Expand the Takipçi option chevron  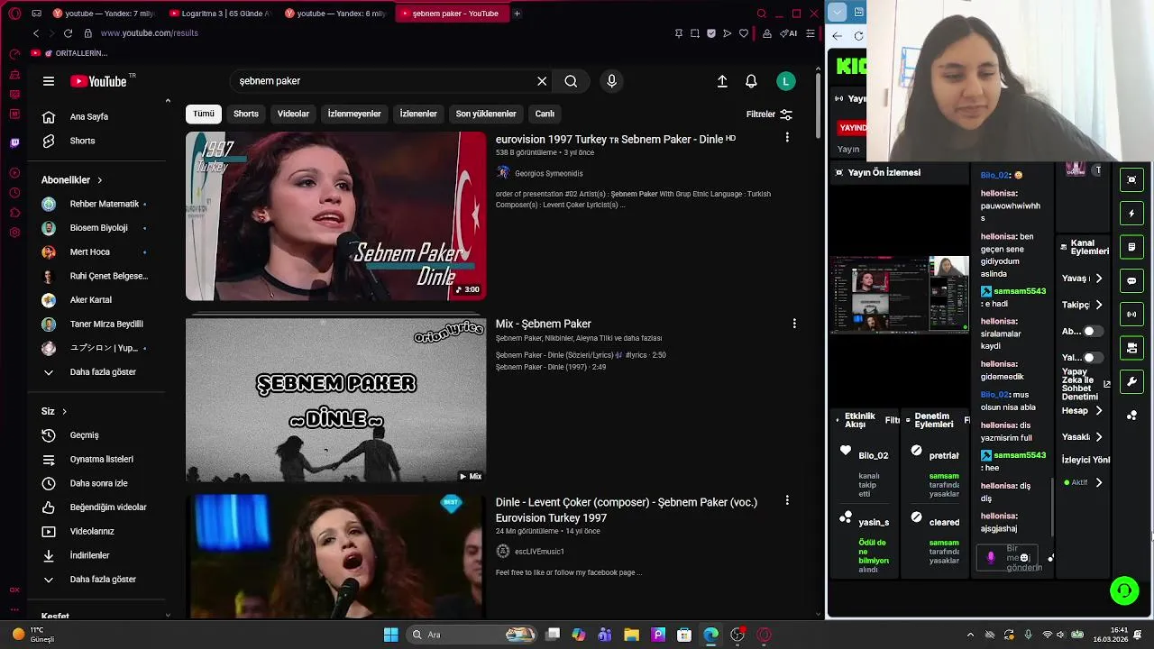click(x=1098, y=305)
